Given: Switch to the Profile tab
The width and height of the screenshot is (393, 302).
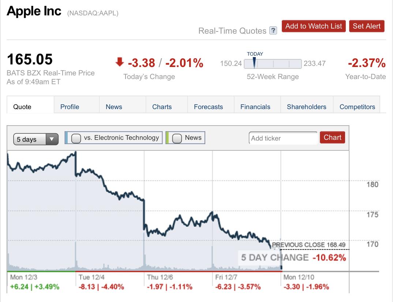Looking at the screenshot, I should (70, 107).
